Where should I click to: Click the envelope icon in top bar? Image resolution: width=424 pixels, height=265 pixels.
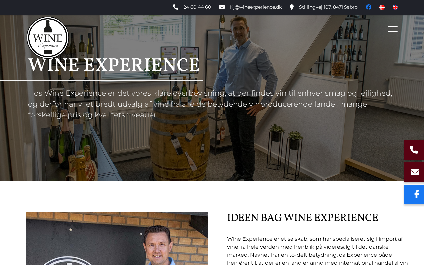click(222, 7)
